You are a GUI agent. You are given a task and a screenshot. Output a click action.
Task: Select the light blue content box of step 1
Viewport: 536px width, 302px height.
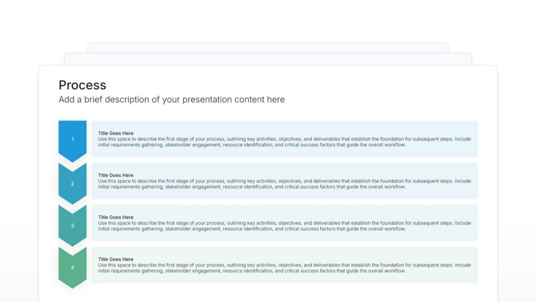284,152
